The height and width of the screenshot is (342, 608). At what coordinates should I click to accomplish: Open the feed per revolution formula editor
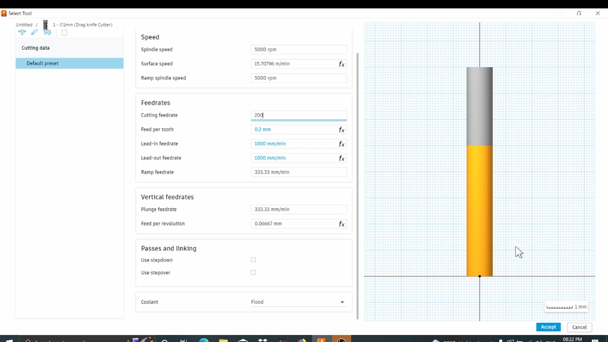coord(342,224)
